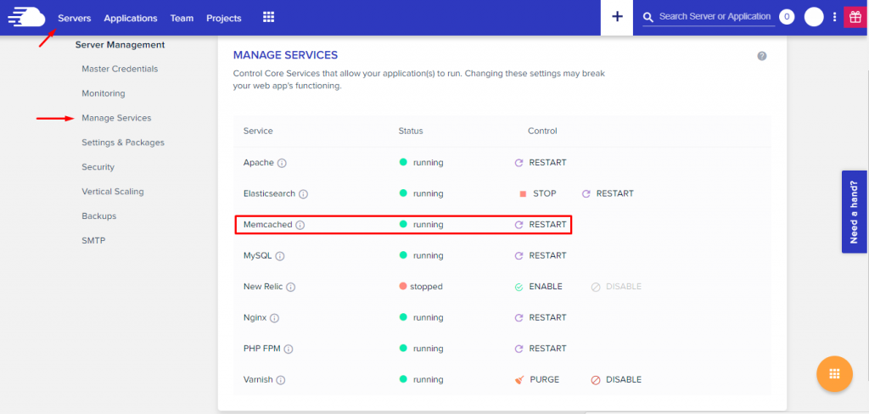Screen dimensions: 869x414
Task: Open the Projects menu
Action: [224, 19]
